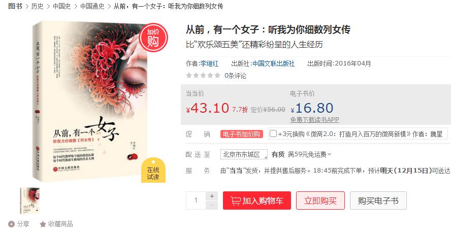Click the 购买电子书 button
451x234 pixels.
pos(378,200)
